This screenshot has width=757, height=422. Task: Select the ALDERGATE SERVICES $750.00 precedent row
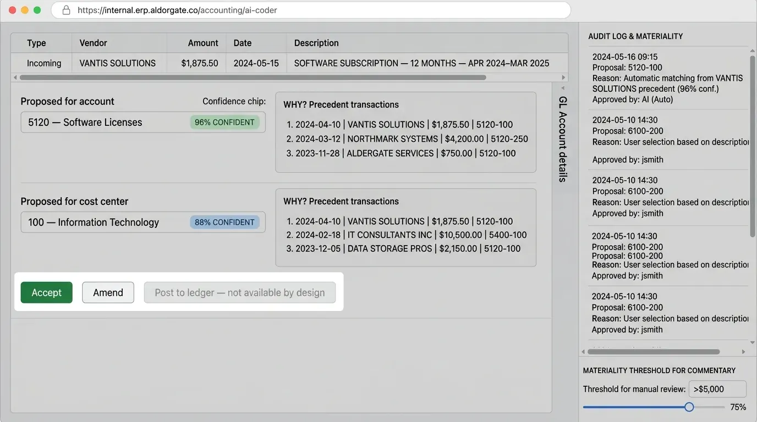[x=401, y=153]
